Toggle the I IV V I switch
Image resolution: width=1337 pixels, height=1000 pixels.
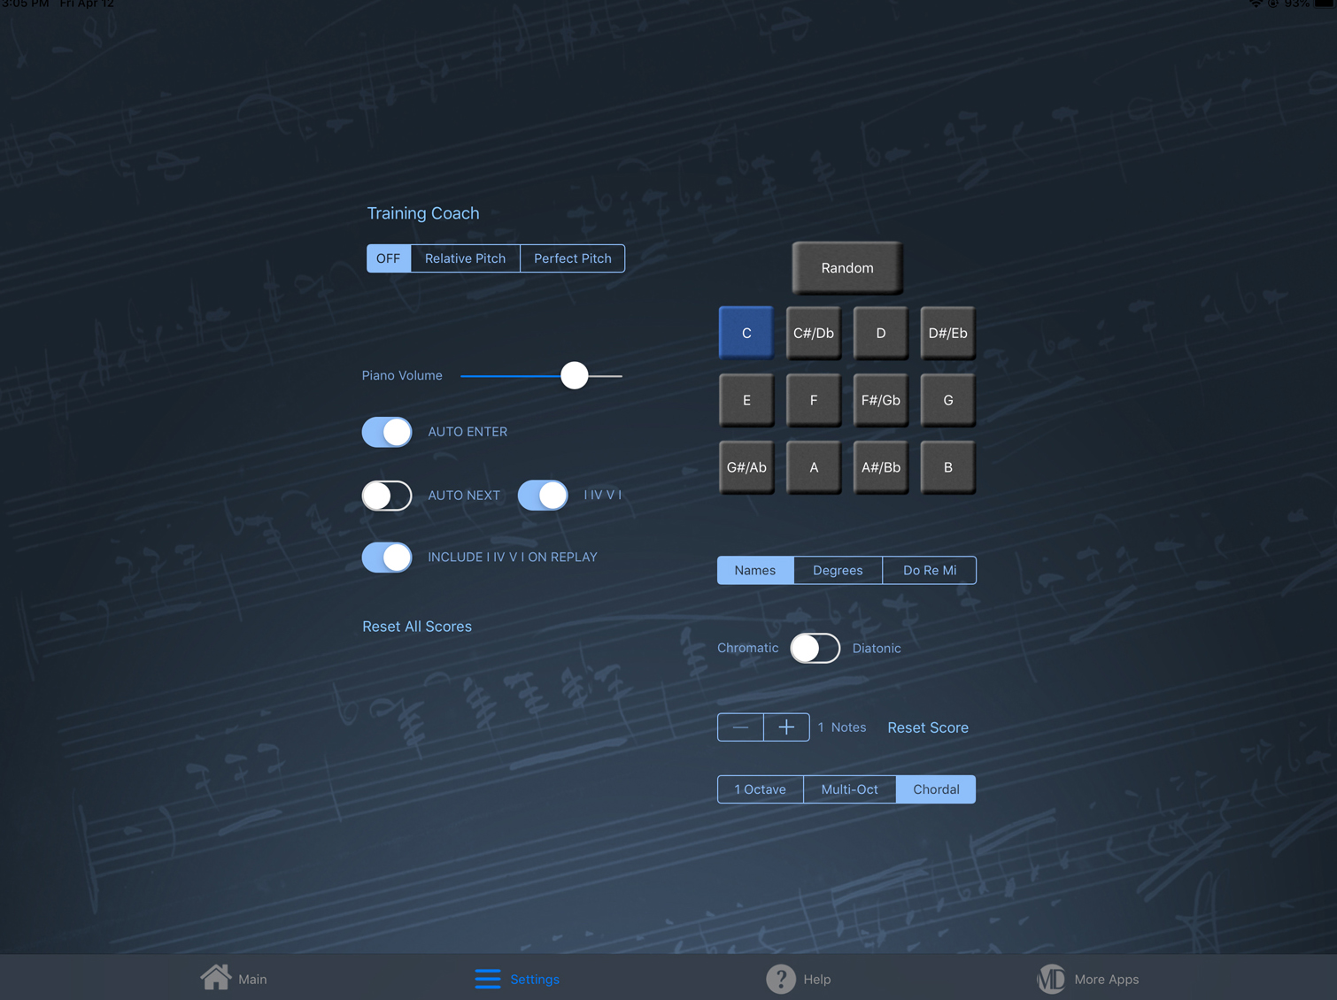pyautogui.click(x=543, y=496)
